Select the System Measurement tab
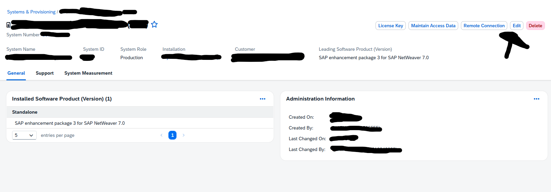This screenshot has width=551, height=192. [88, 73]
